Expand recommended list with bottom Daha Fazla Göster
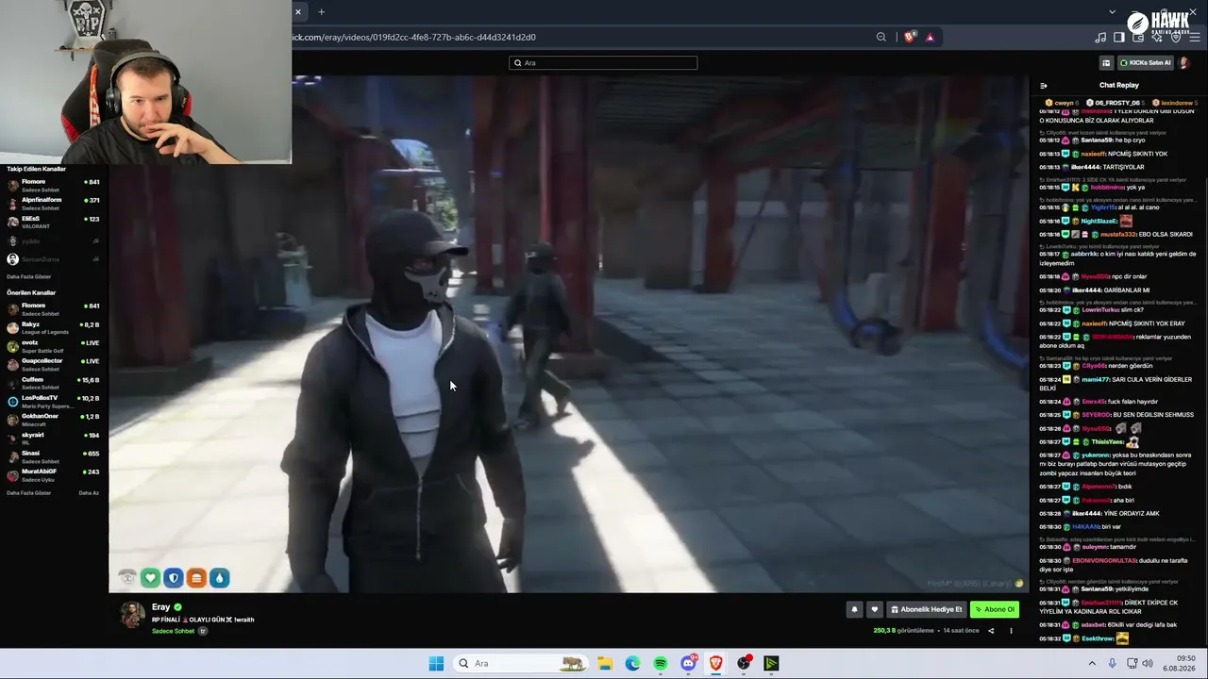 click(29, 493)
